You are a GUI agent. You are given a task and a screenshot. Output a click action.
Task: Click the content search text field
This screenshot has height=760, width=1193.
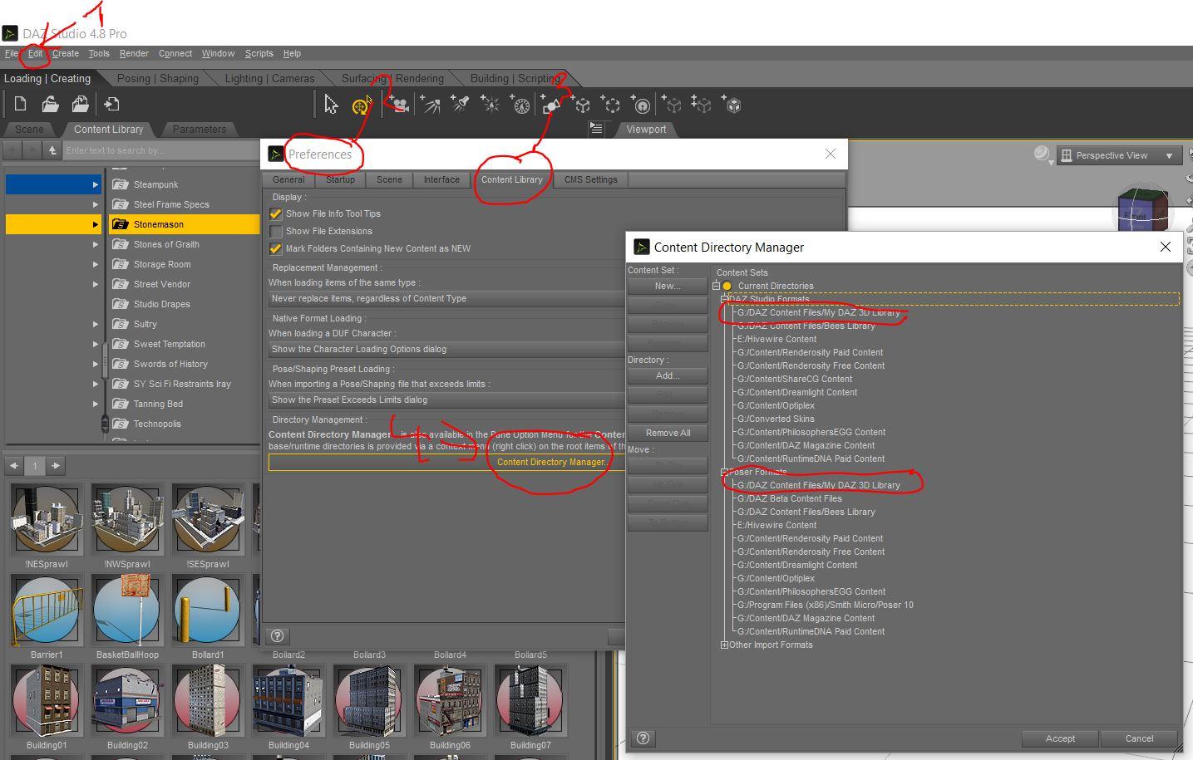pyautogui.click(x=160, y=150)
